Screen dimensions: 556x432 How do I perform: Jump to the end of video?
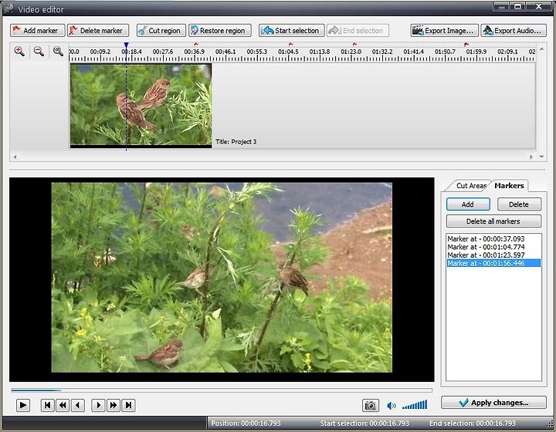(129, 405)
